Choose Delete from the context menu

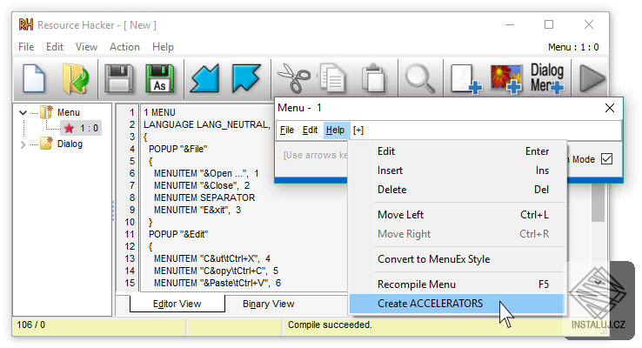(x=457, y=190)
